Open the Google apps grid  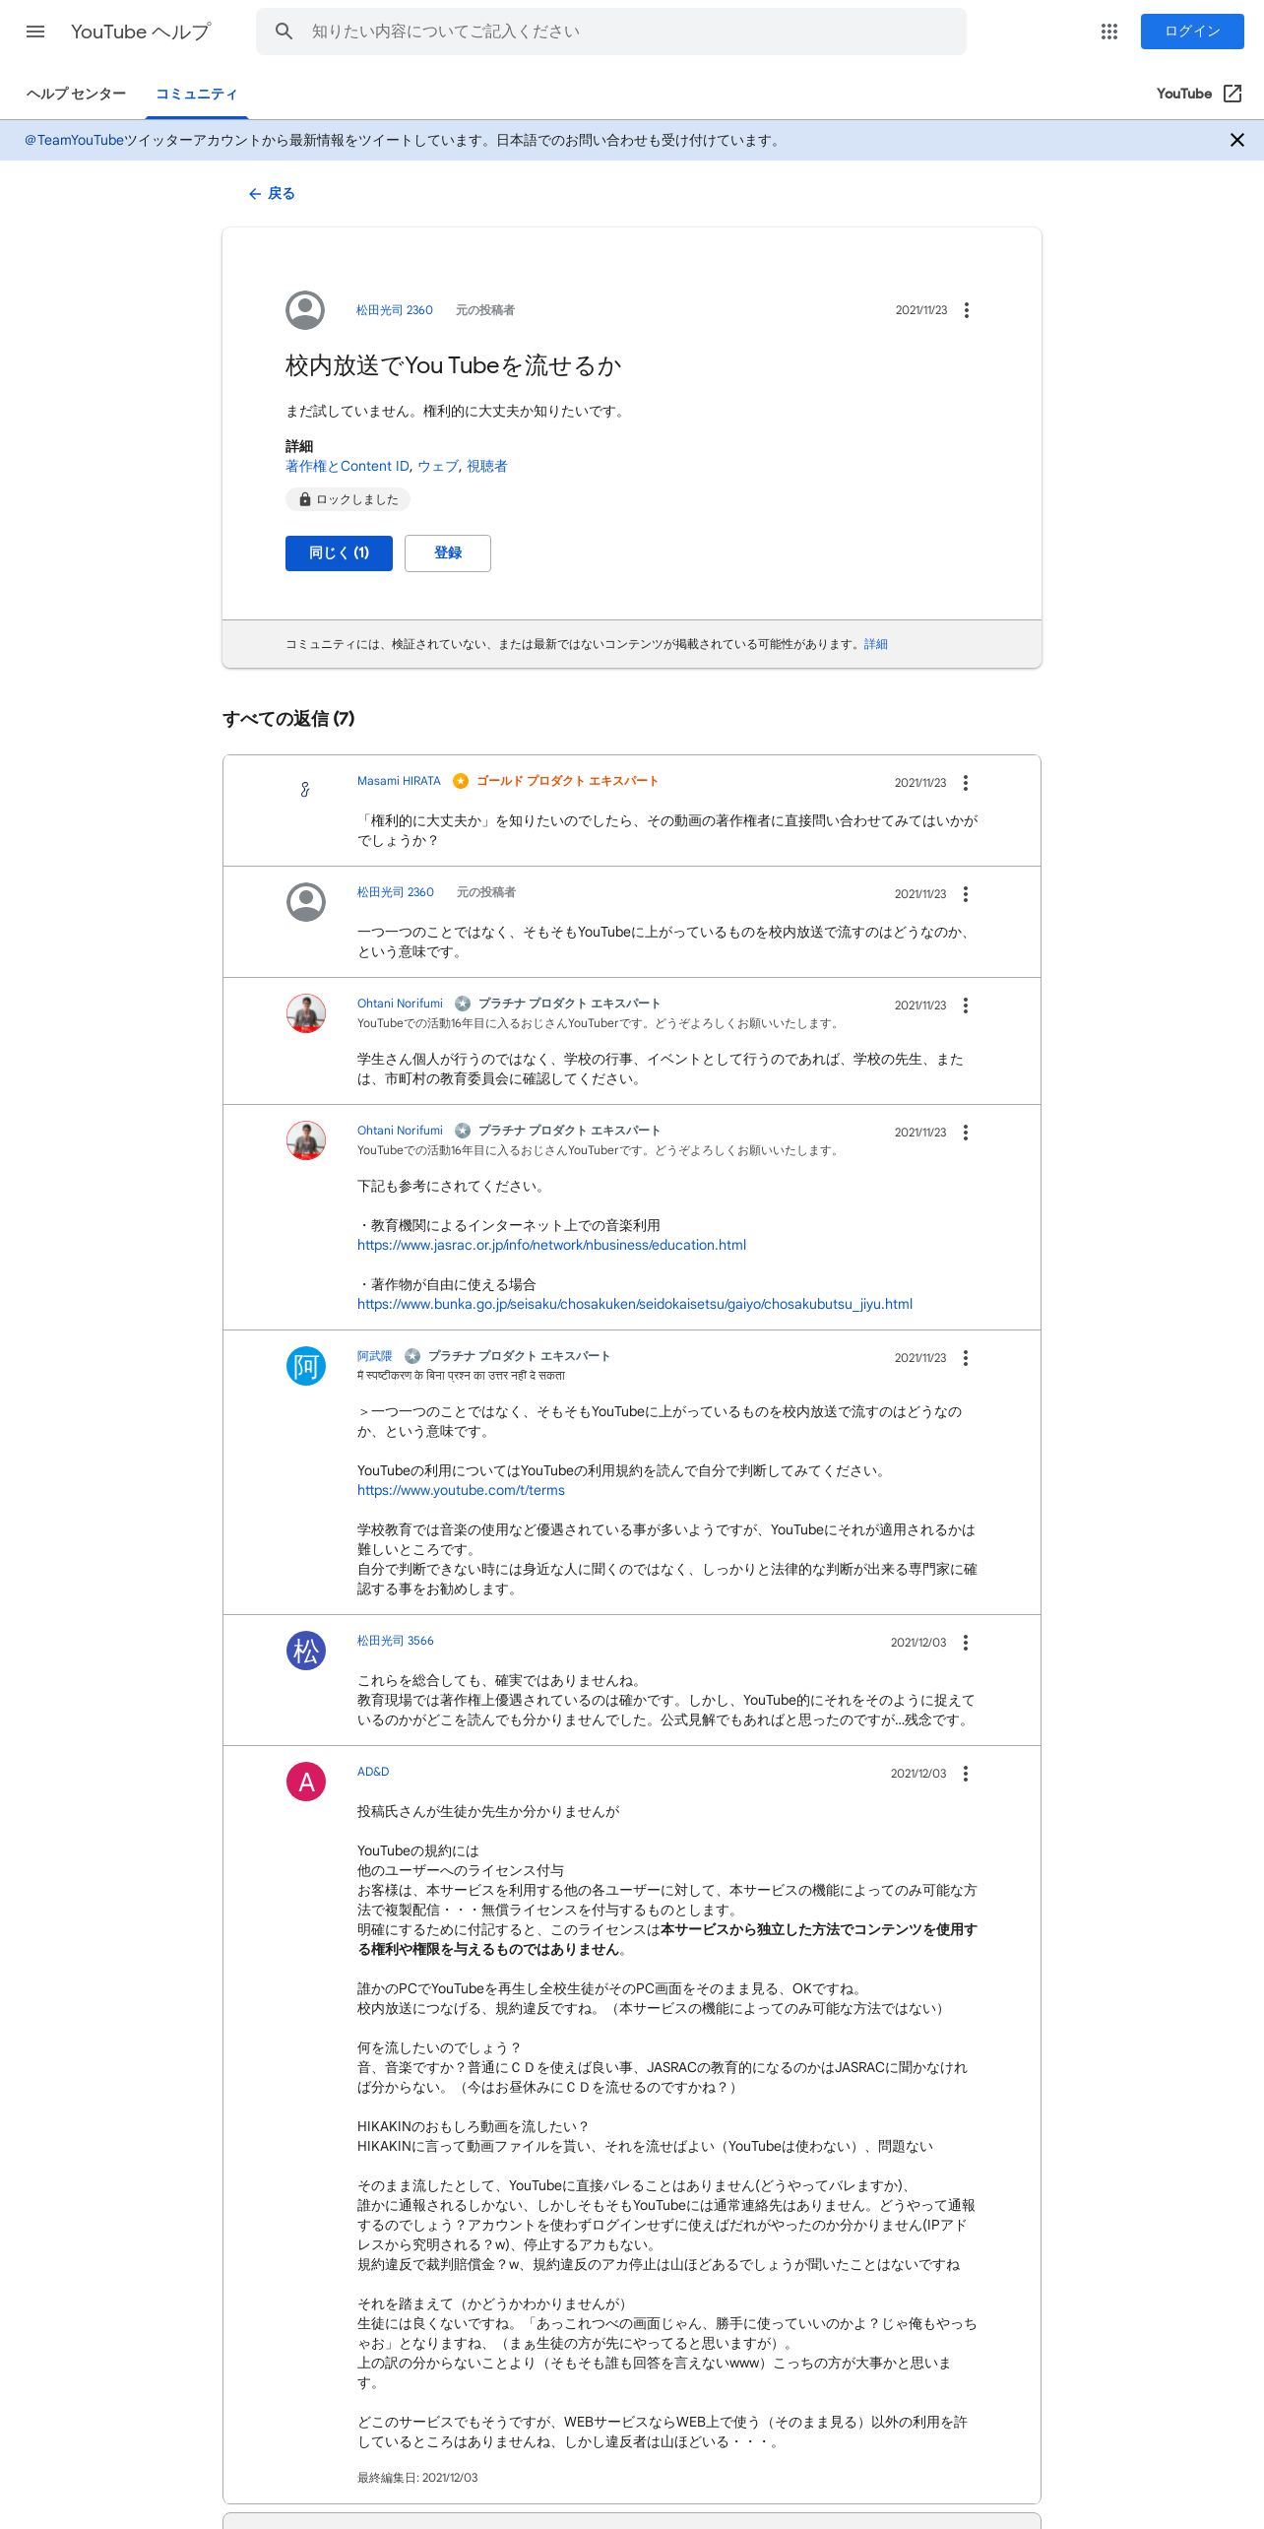pyautogui.click(x=1109, y=32)
